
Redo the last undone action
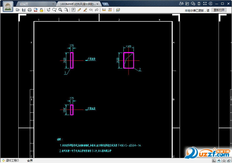[x=97, y=10]
